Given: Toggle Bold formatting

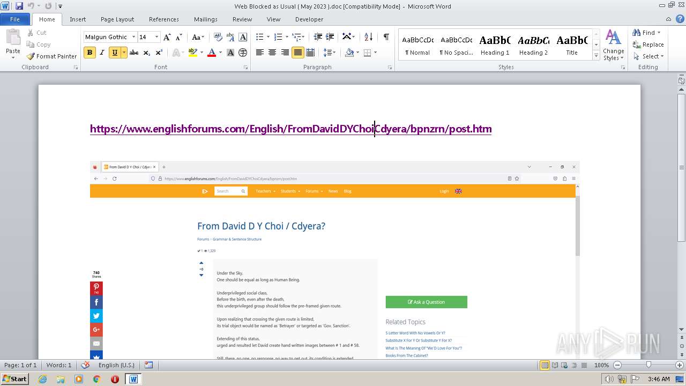Looking at the screenshot, I should [90, 53].
